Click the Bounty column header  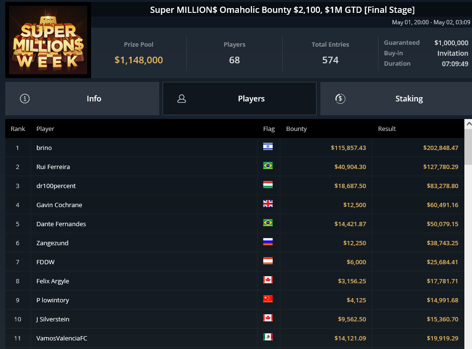[x=296, y=129]
